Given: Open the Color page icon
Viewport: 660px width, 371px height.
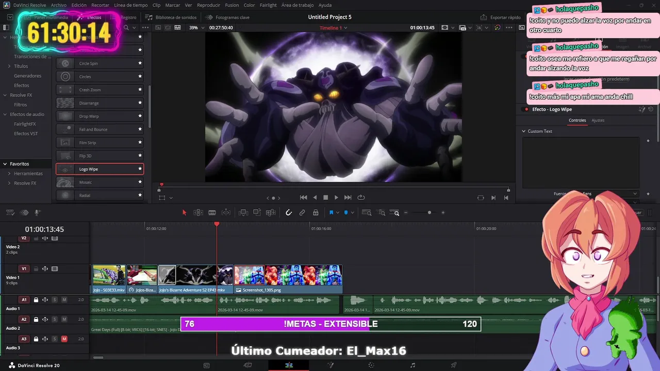Looking at the screenshot, I should coord(371,365).
